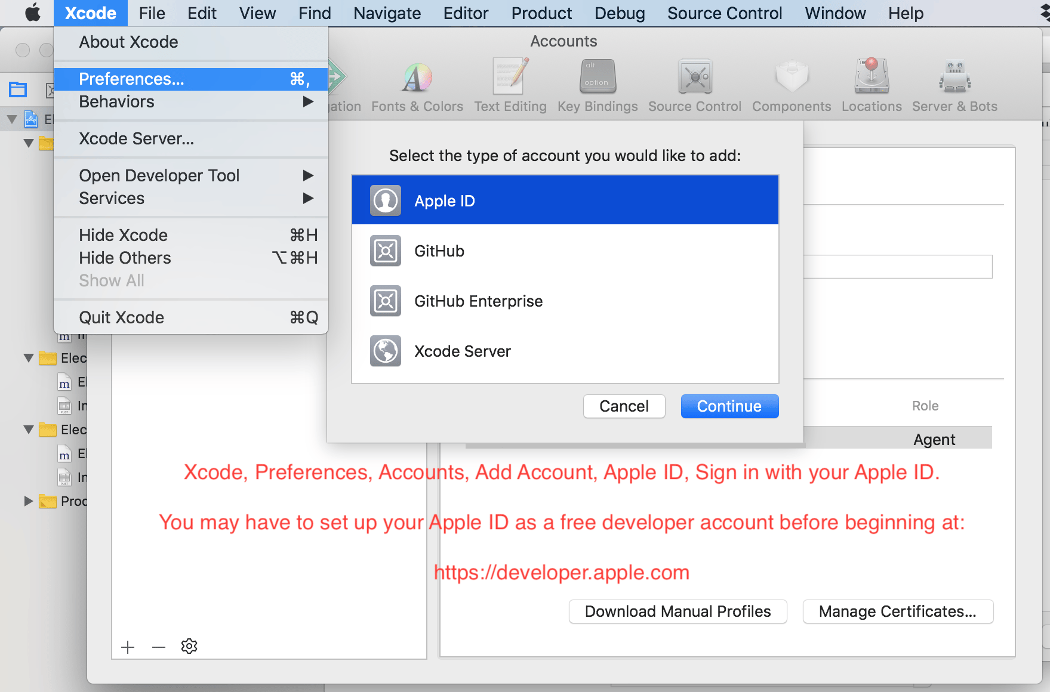Collapse the first Elec group folder
Viewport: 1050px width, 692px height.
pyautogui.click(x=28, y=358)
